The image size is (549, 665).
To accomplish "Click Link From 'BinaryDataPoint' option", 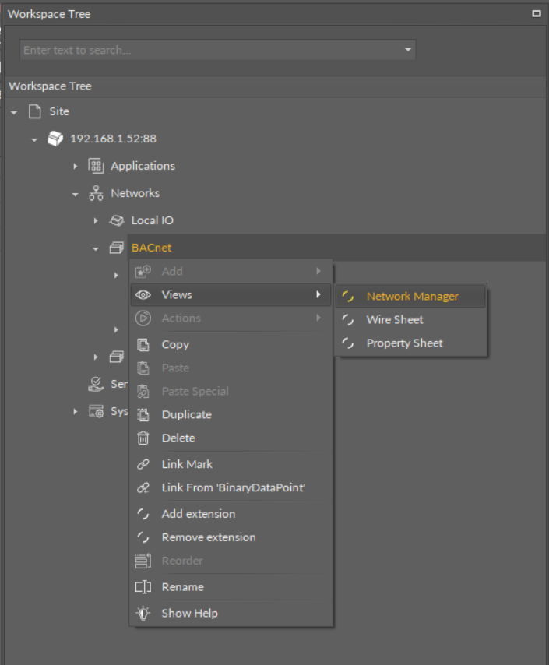I will point(233,487).
